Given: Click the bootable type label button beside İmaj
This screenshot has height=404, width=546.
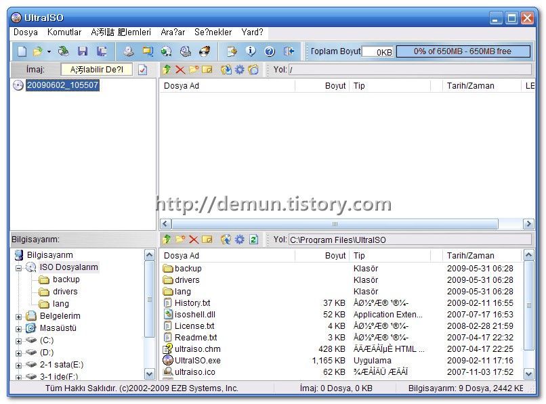Looking at the screenshot, I should point(97,70).
